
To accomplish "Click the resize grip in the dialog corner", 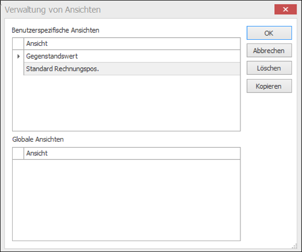I will 295,246.
